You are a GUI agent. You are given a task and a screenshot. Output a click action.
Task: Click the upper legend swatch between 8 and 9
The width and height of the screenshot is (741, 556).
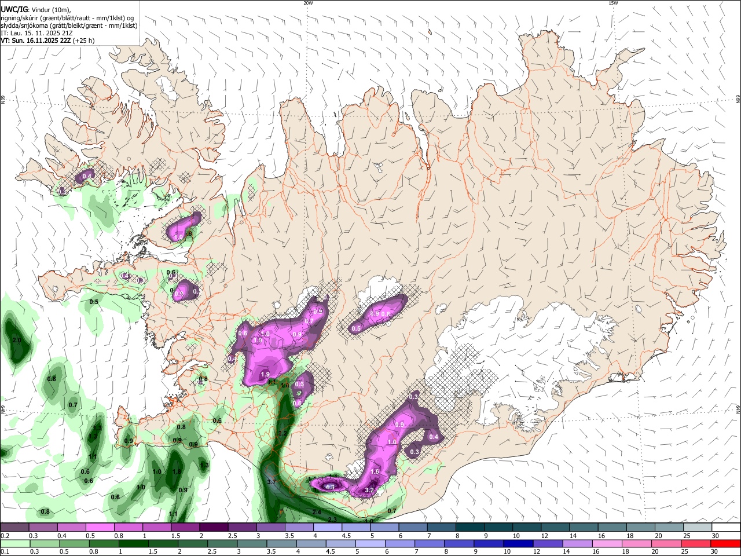(x=469, y=528)
